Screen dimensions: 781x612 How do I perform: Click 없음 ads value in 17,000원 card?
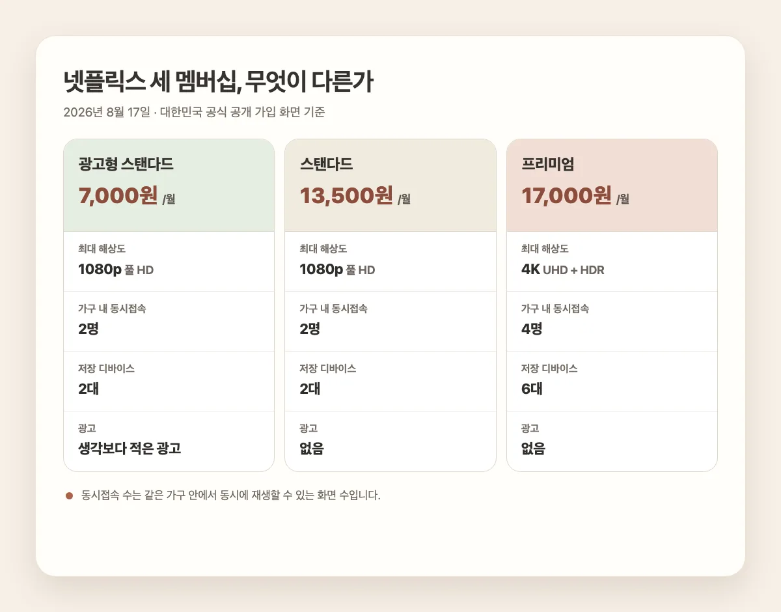click(533, 449)
